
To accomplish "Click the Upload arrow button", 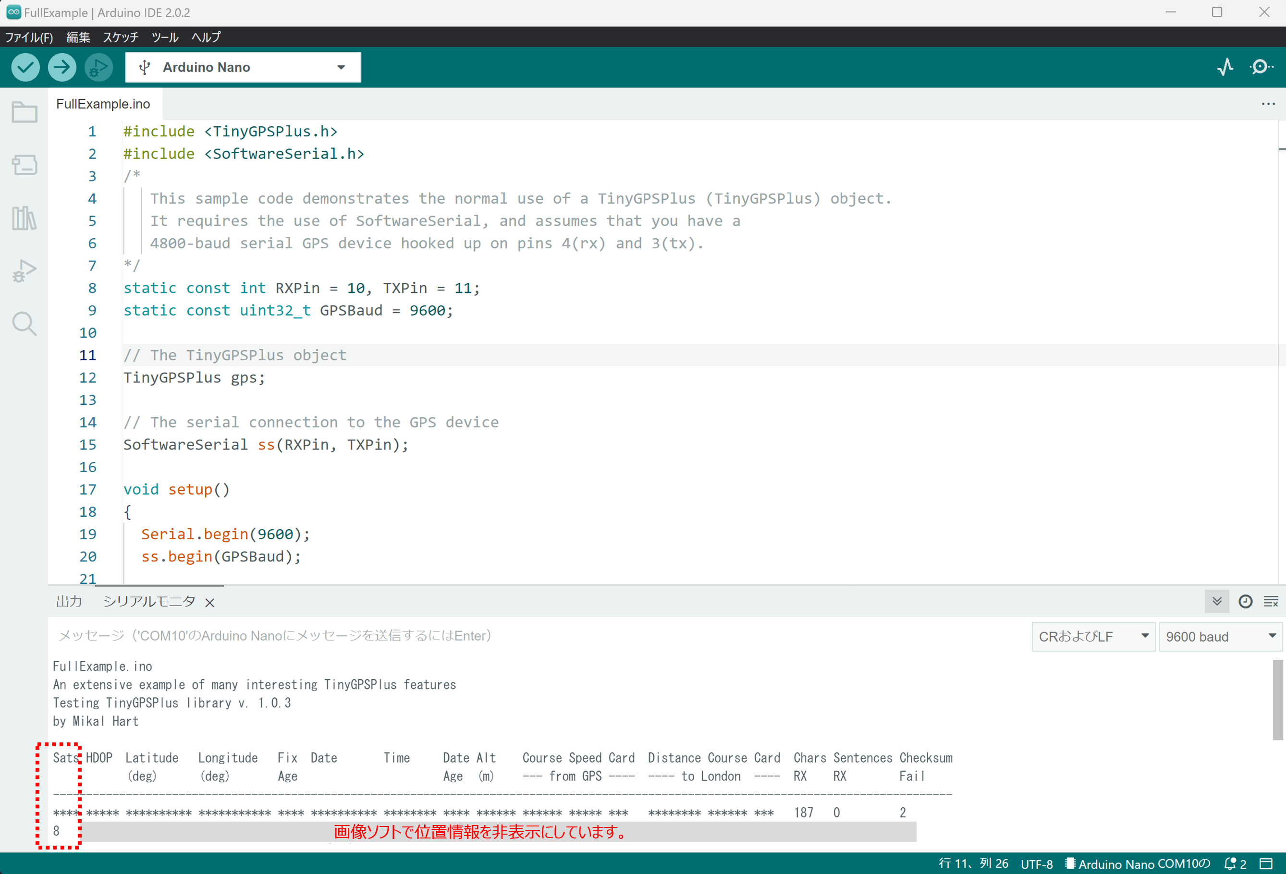I will point(62,68).
